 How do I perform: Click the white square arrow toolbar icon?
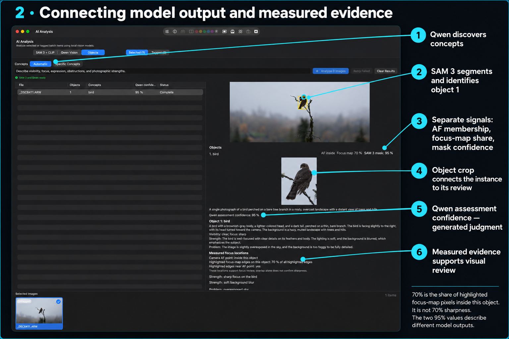click(256, 31)
